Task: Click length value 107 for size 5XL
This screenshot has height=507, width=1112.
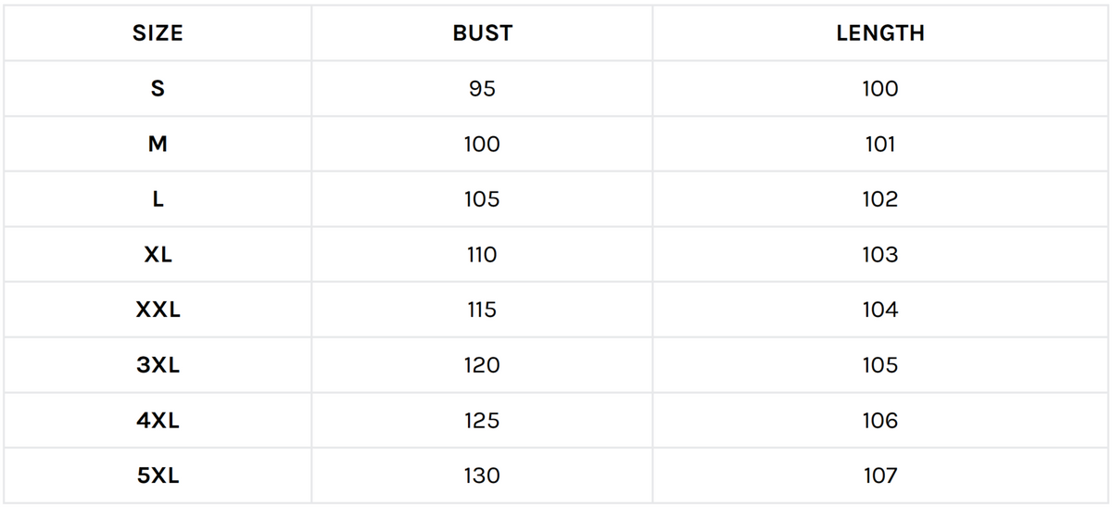Action: 879,476
